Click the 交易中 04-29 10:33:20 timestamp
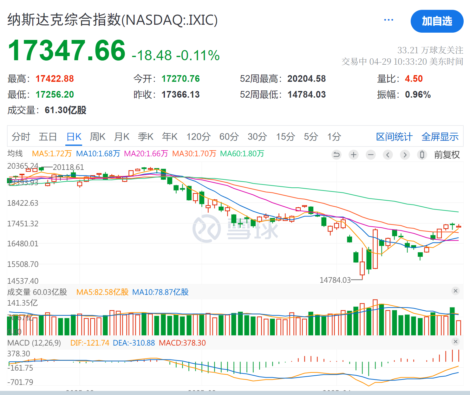This screenshot has height=395, width=470. pos(402,62)
